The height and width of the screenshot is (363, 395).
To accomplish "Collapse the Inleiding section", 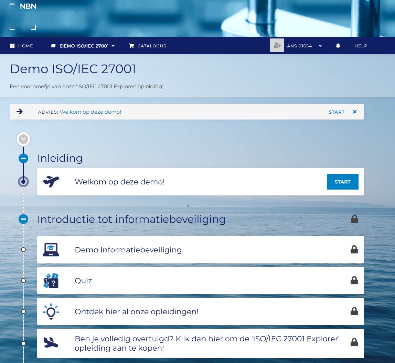I will [x=23, y=158].
